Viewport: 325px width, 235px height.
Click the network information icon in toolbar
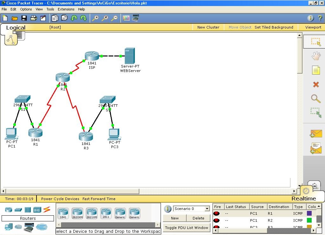pos(310,18)
